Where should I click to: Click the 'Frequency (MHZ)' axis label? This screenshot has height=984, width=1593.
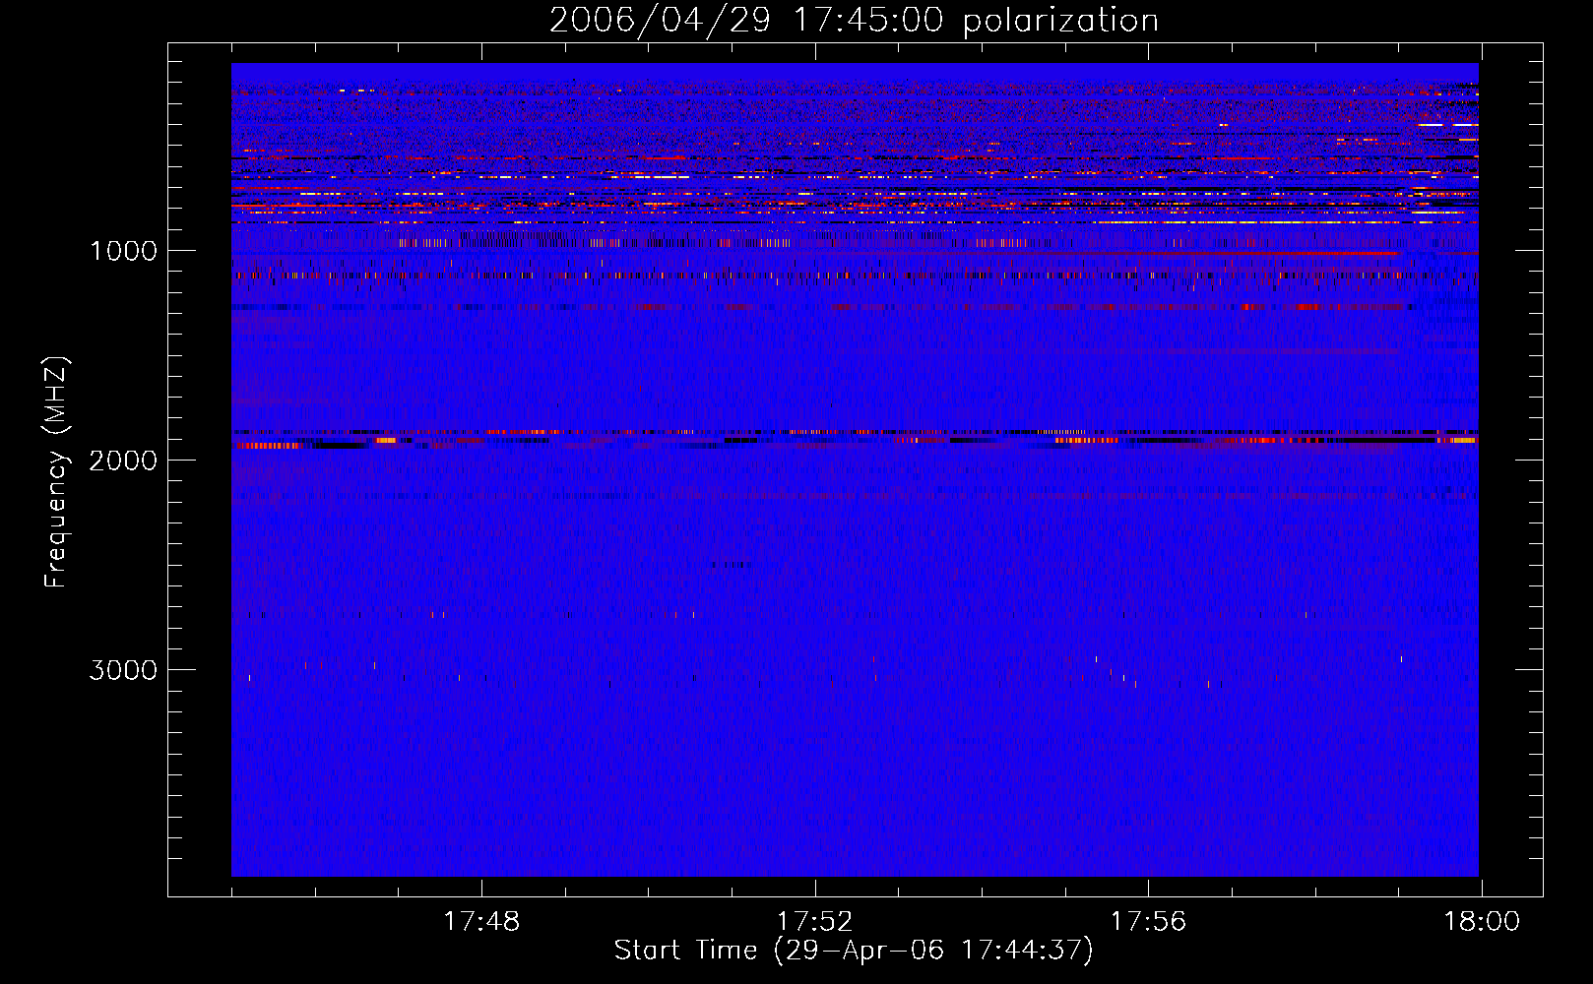[x=56, y=472]
